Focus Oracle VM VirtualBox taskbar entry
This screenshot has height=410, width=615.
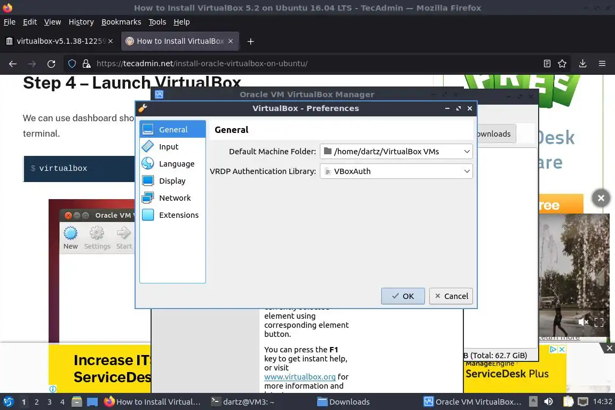click(x=472, y=402)
